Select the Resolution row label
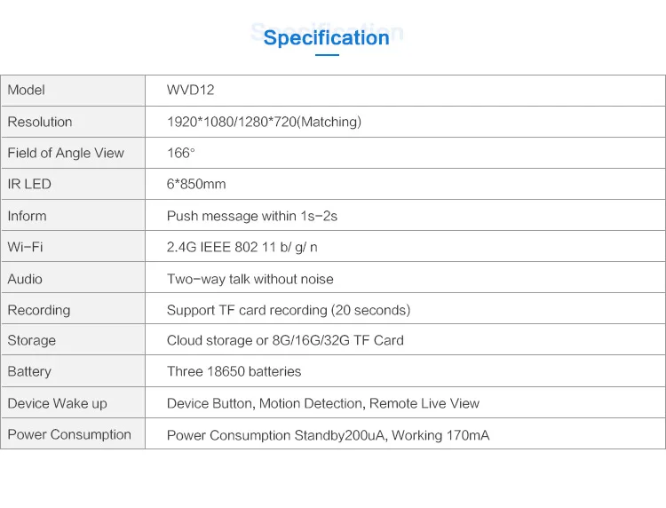Screen dimensions: 666x508 40,123
